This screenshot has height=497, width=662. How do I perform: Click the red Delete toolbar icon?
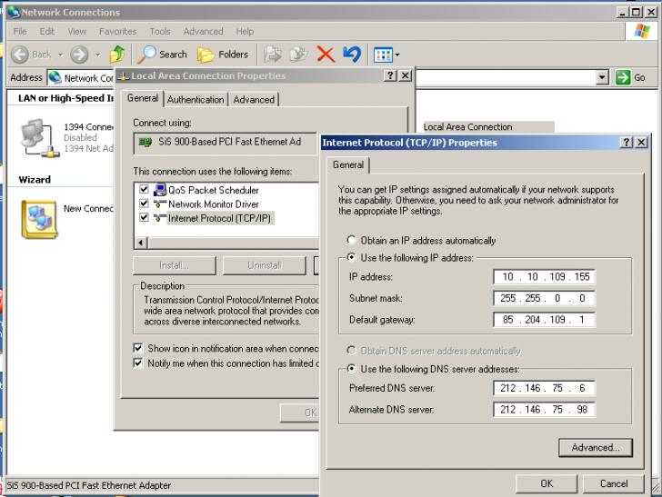click(x=325, y=55)
